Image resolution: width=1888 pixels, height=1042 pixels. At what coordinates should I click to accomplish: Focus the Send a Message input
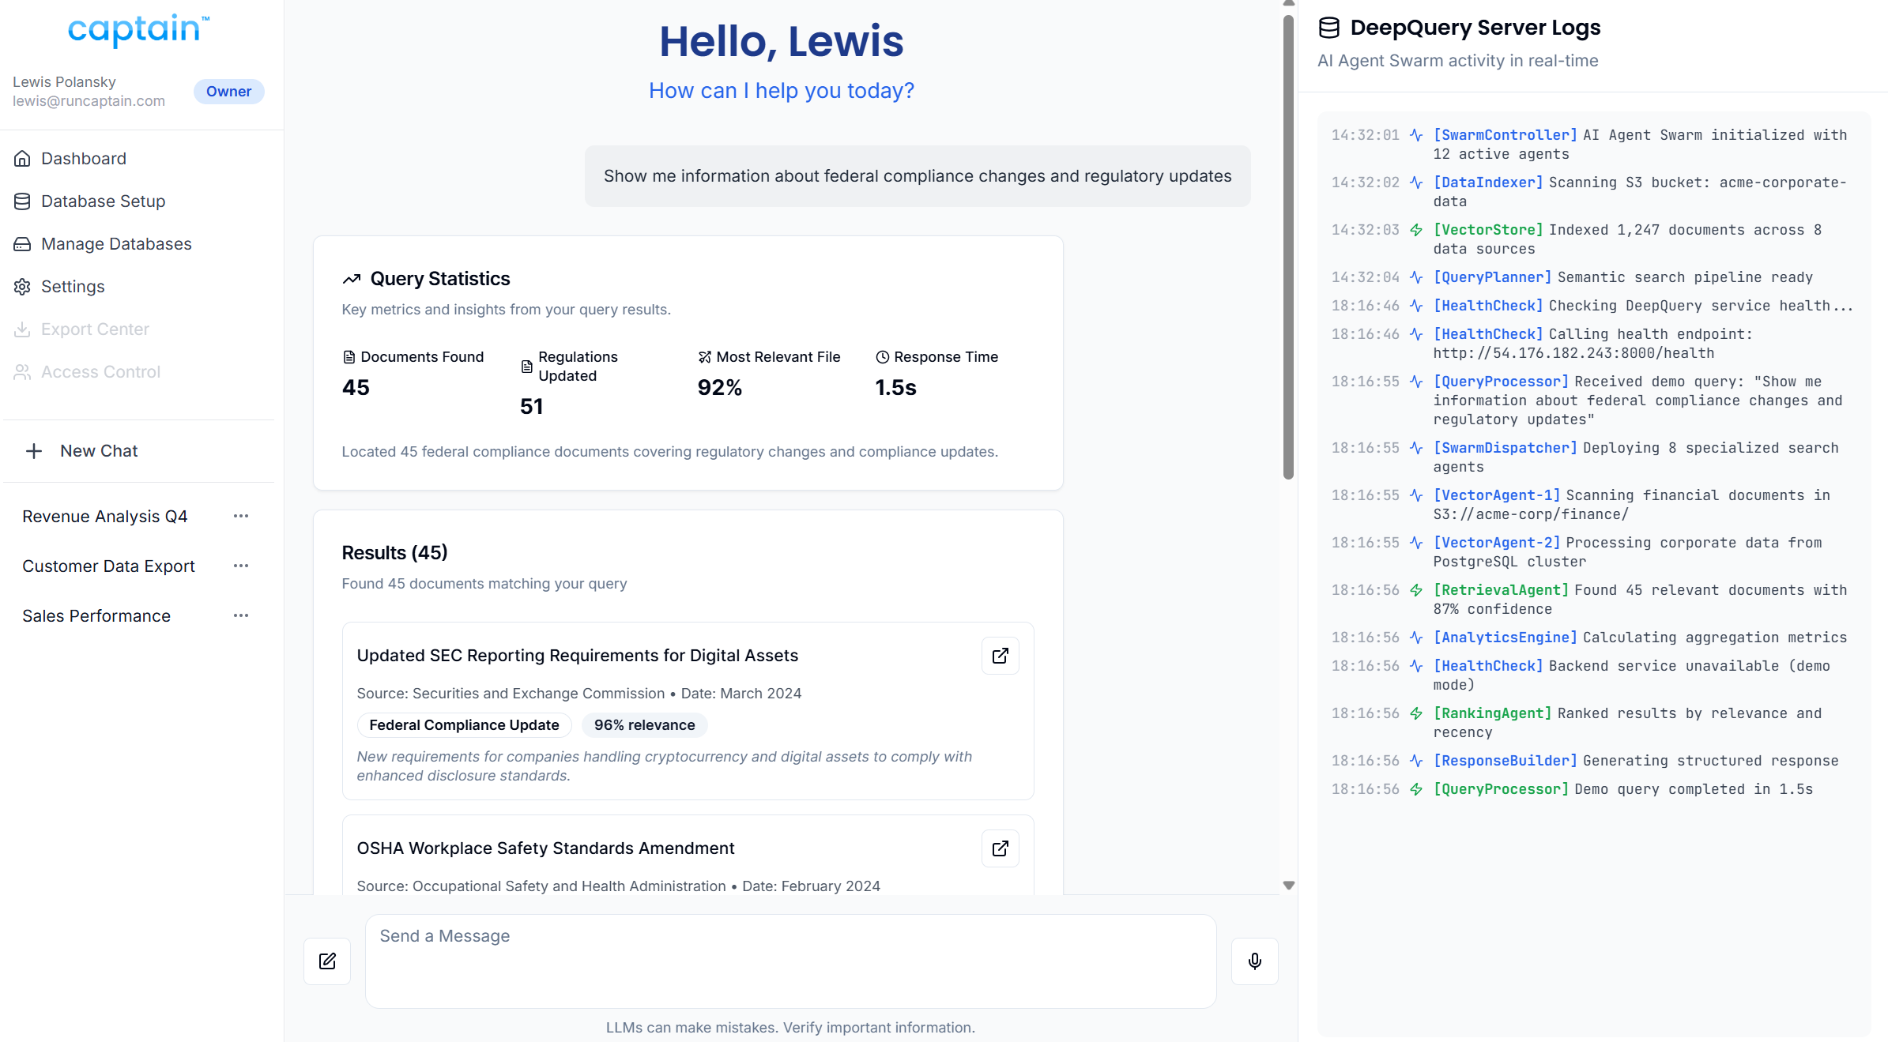tap(790, 961)
